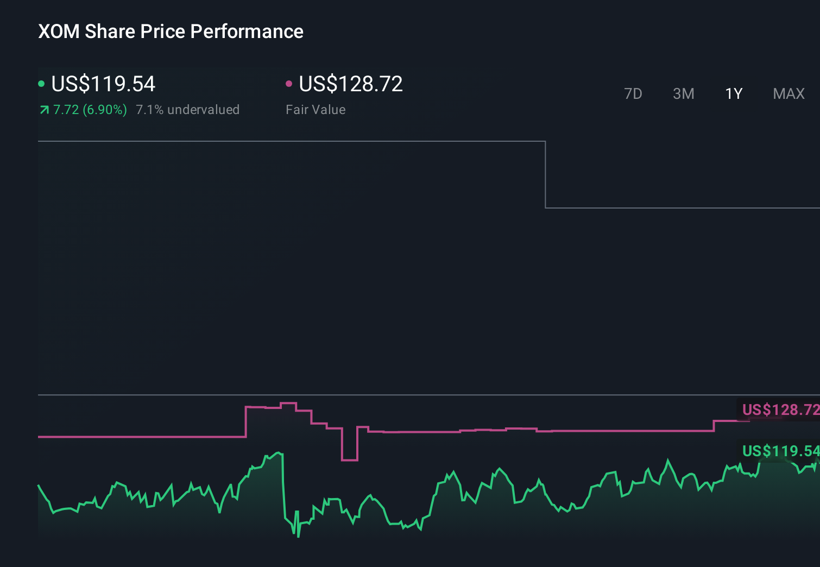Image resolution: width=820 pixels, height=567 pixels.
Task: Click the XOM Share Price Performance title
Action: tap(171, 31)
